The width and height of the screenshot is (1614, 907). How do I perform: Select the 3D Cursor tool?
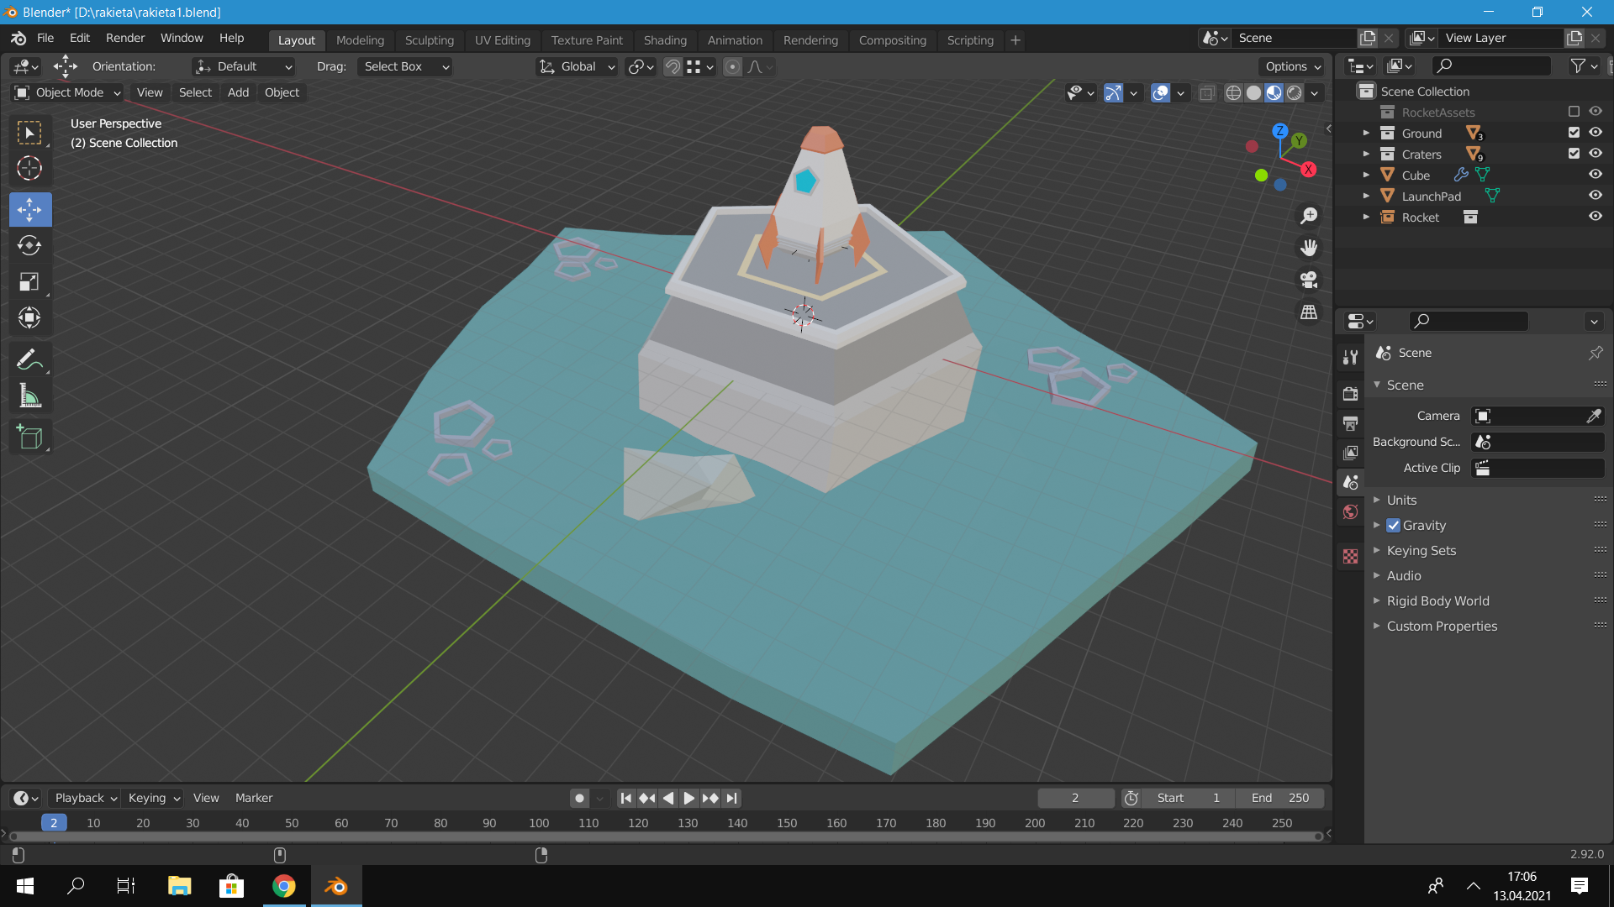click(x=29, y=168)
